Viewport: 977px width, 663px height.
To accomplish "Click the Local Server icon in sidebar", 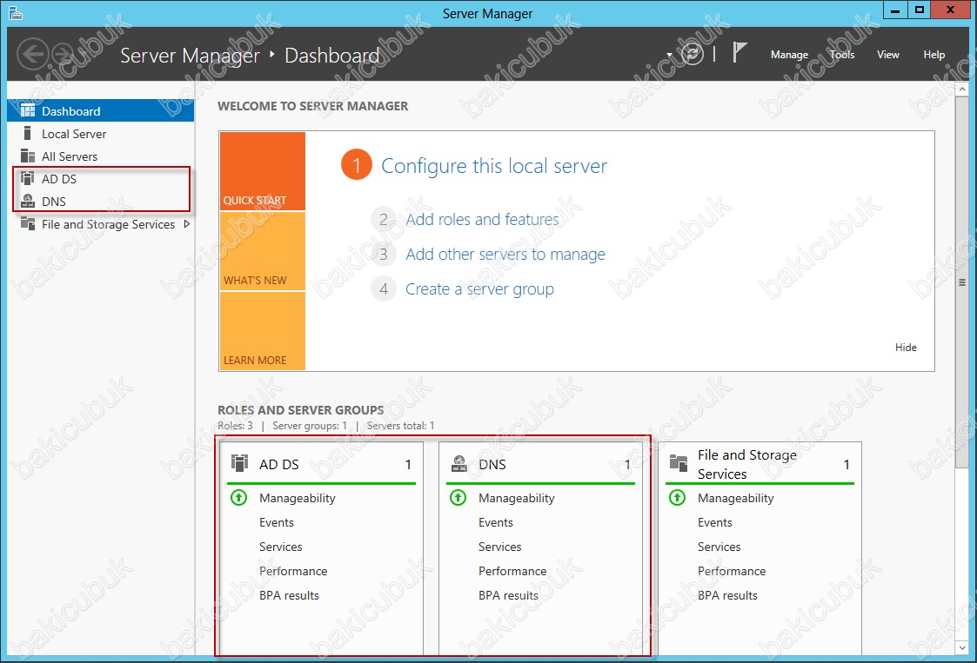I will pyautogui.click(x=27, y=133).
